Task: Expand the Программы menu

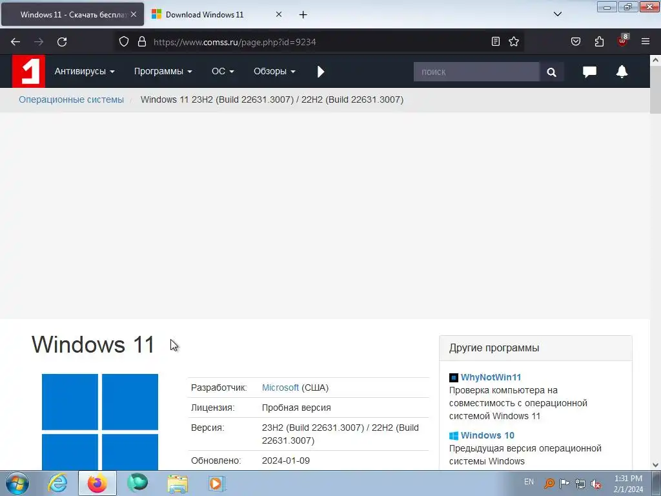Action: tap(163, 71)
